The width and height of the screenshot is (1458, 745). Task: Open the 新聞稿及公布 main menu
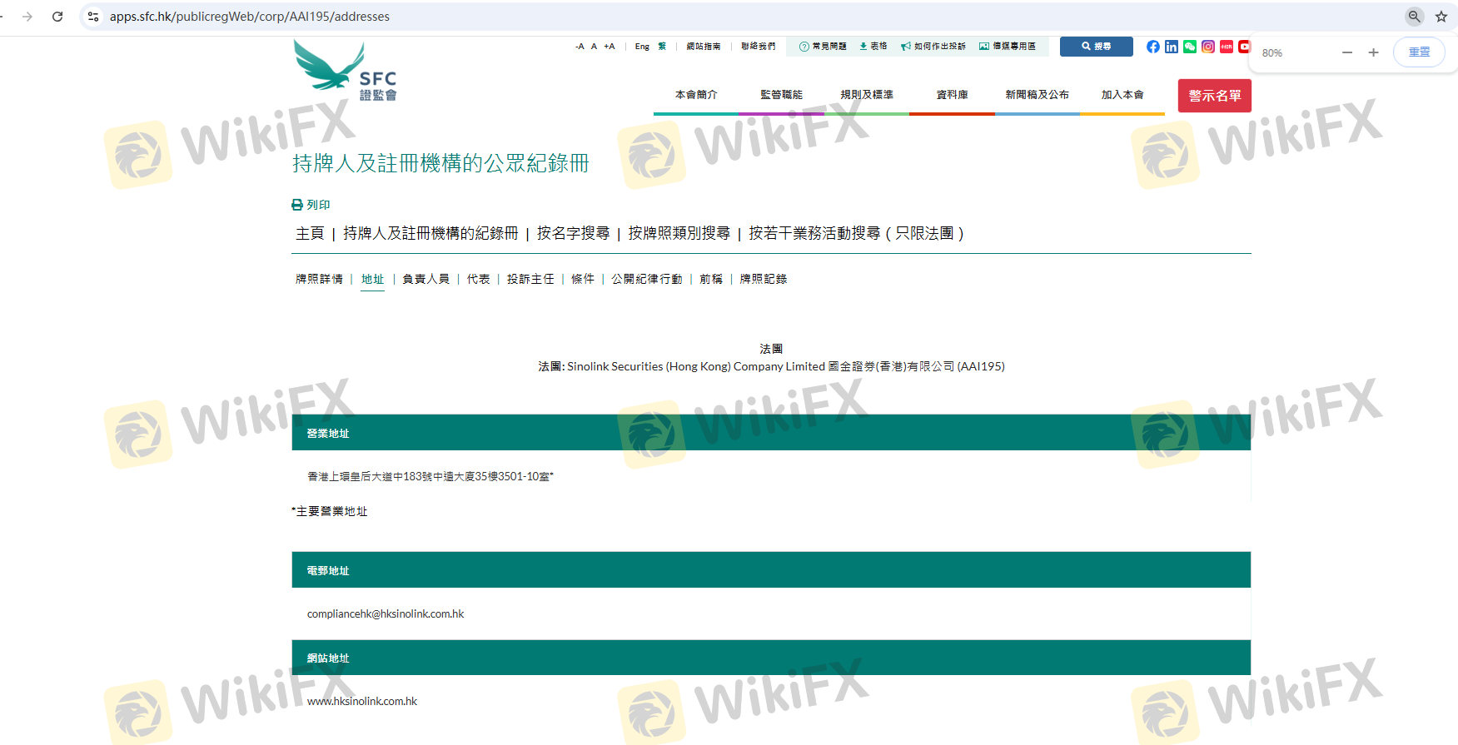(x=1038, y=95)
